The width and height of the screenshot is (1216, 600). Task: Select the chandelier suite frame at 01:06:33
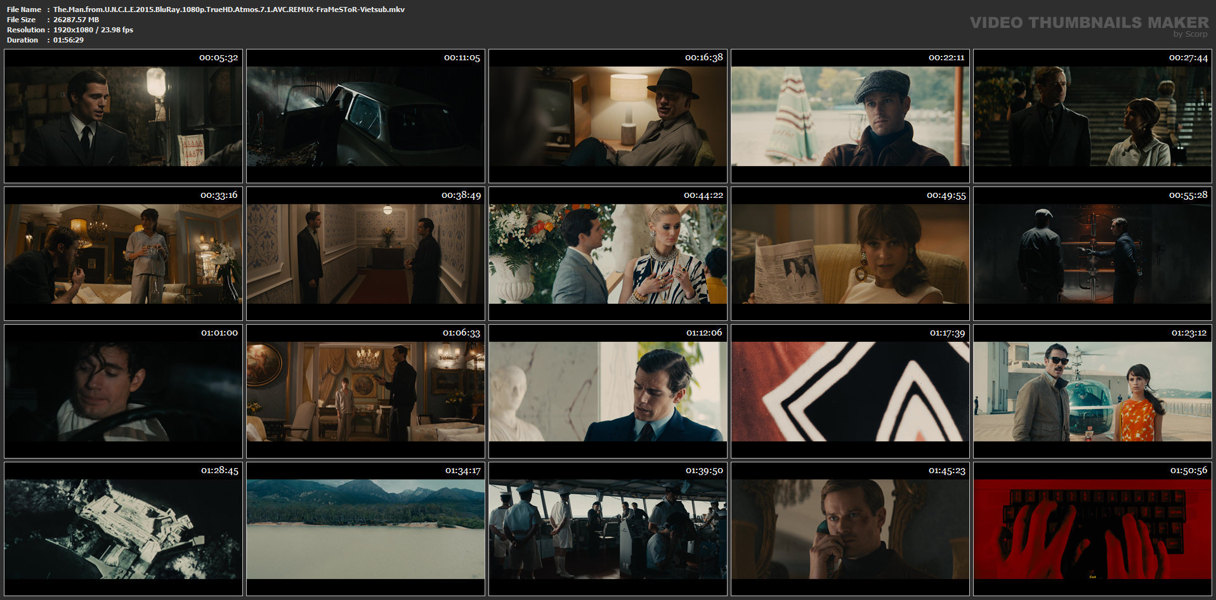coord(365,391)
